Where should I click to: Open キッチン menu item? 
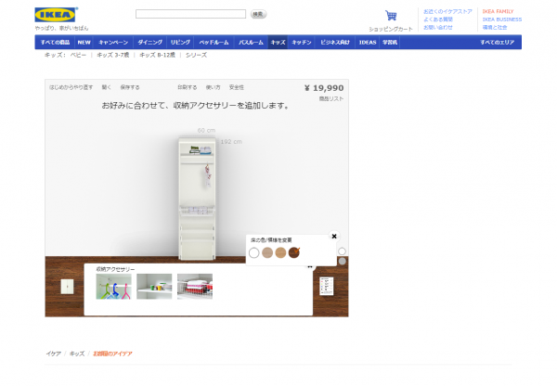point(302,43)
